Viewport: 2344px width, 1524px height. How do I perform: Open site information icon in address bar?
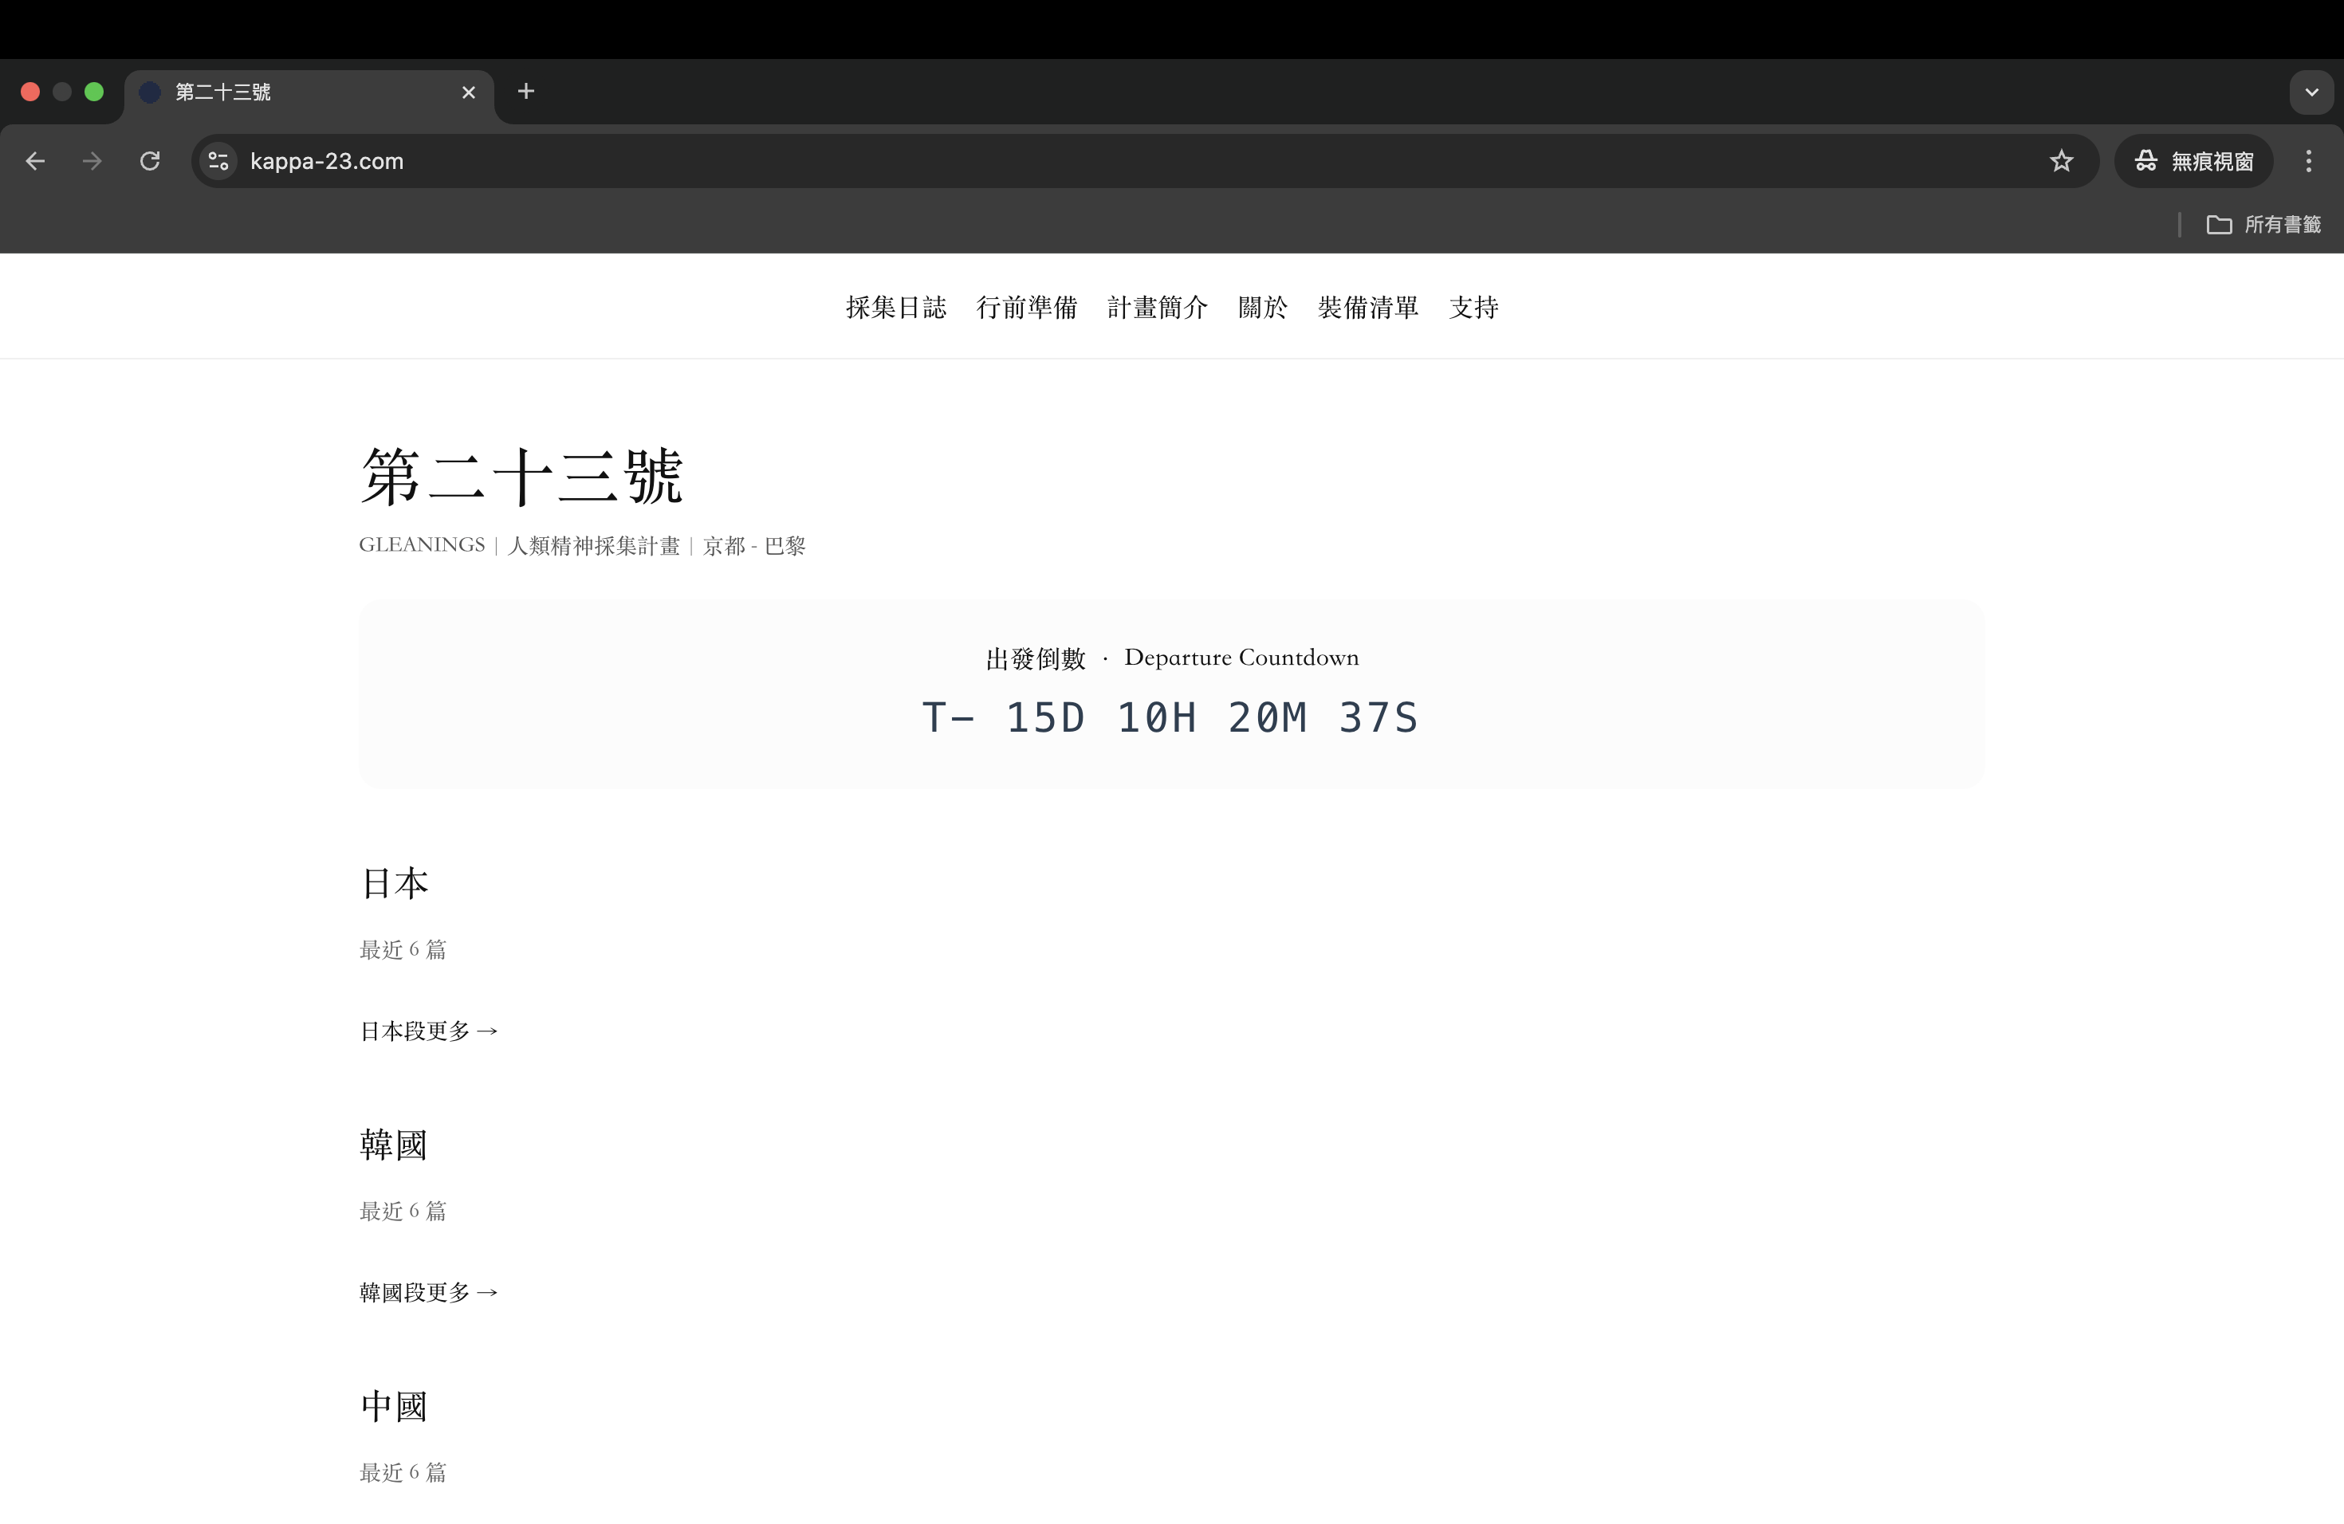click(x=218, y=162)
